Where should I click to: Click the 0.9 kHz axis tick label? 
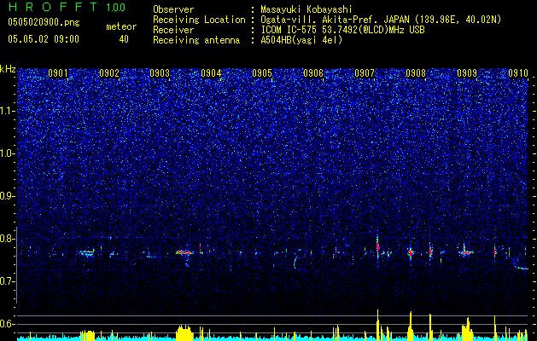point(8,196)
